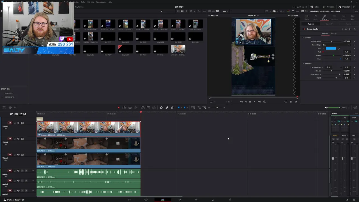Open the Fairlight menu
359x202 pixels.
click(91, 2)
